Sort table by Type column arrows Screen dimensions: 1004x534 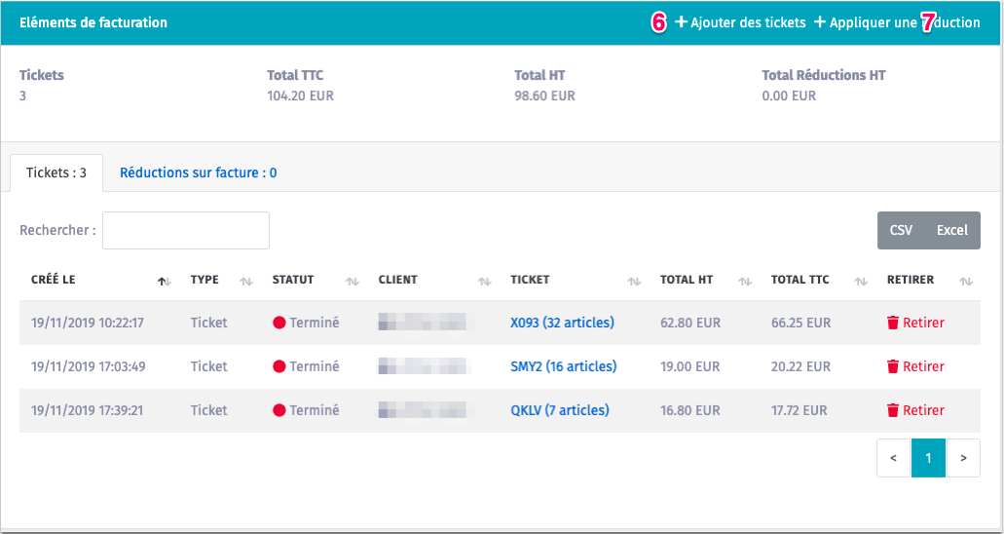tap(246, 281)
